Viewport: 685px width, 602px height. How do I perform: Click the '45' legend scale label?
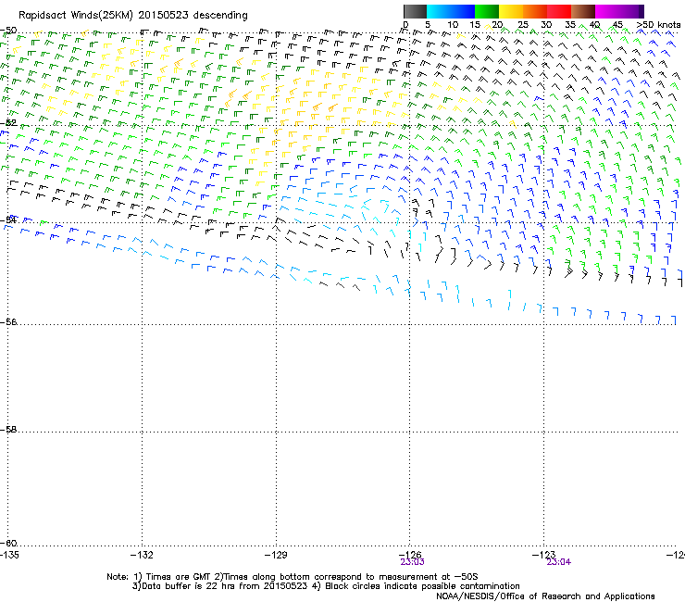click(617, 25)
